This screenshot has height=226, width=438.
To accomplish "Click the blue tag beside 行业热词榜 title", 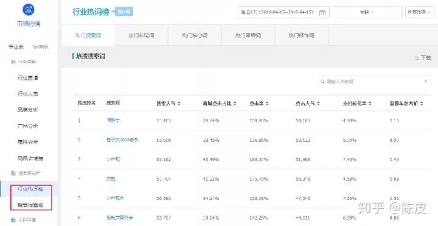I will tap(122, 12).
